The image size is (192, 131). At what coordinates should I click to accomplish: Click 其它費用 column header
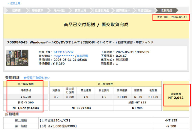104,91
